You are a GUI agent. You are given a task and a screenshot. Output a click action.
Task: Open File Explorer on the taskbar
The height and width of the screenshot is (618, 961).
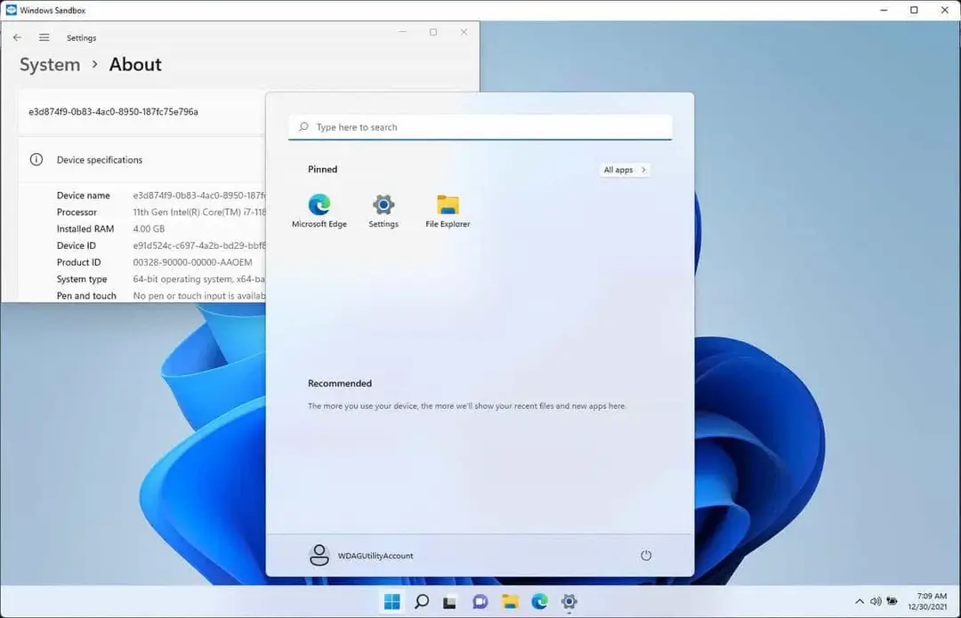pos(510,601)
